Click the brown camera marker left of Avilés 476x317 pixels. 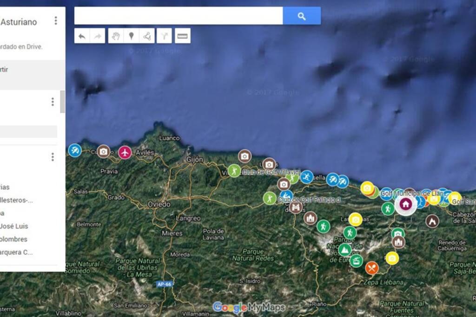point(103,151)
